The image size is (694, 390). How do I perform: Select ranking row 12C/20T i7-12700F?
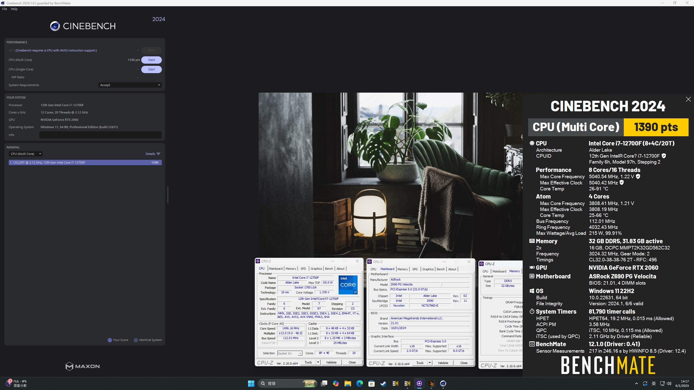click(85, 162)
